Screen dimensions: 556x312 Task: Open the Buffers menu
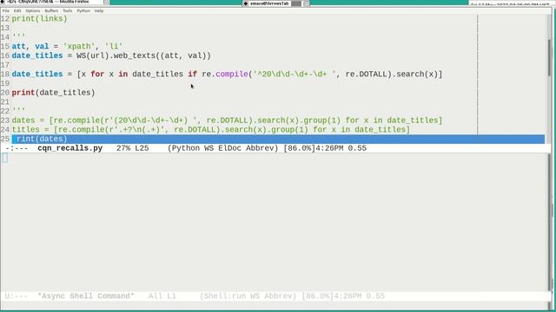(x=51, y=11)
